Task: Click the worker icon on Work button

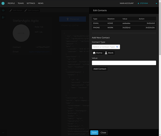Action: (106, 53)
